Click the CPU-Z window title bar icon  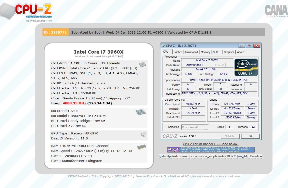[163, 46]
